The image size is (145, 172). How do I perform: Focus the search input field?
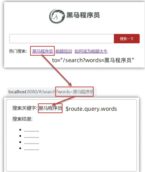(61, 39)
